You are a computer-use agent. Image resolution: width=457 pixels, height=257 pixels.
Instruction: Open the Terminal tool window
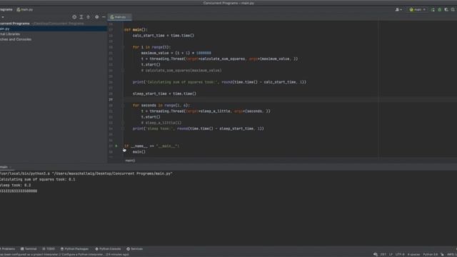coord(29,249)
